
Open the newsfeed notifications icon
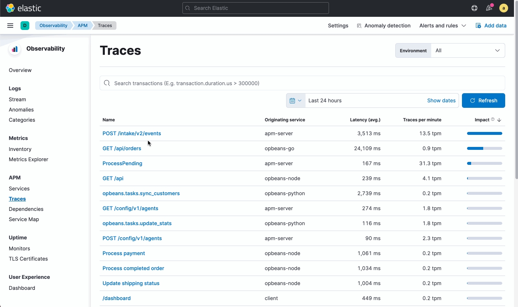pyautogui.click(x=489, y=8)
